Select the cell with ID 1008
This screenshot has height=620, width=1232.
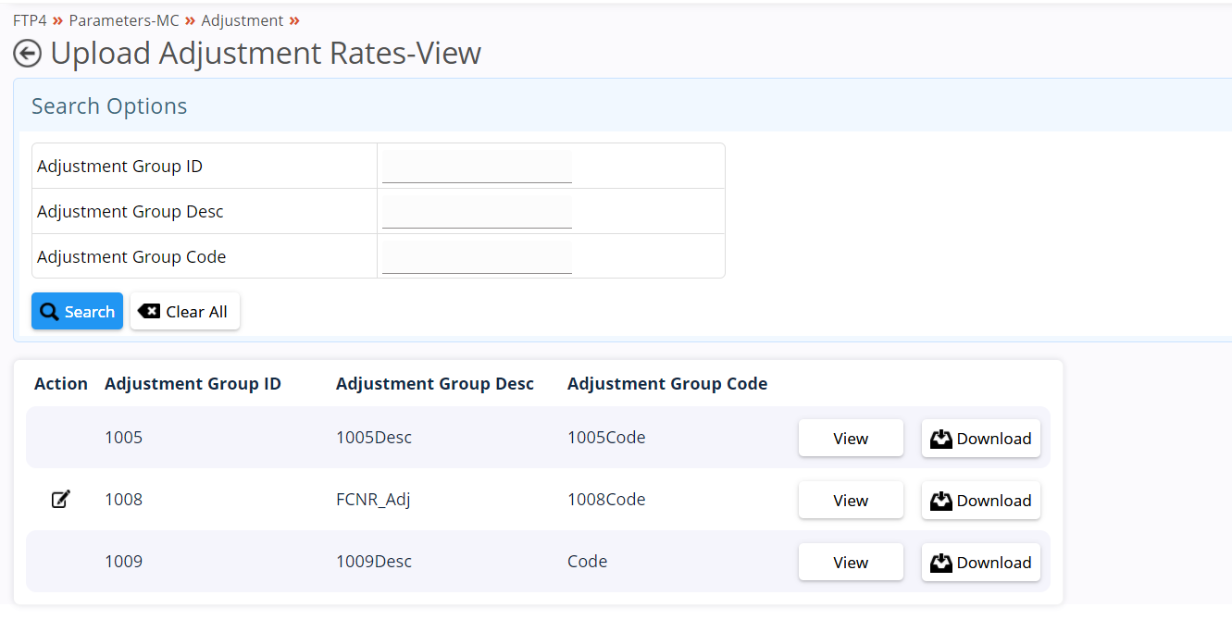click(124, 500)
